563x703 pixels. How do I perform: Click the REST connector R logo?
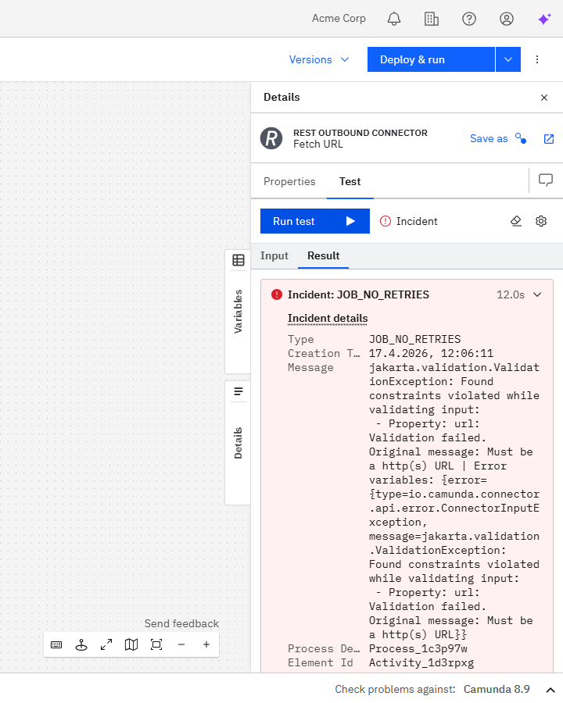pyautogui.click(x=271, y=138)
